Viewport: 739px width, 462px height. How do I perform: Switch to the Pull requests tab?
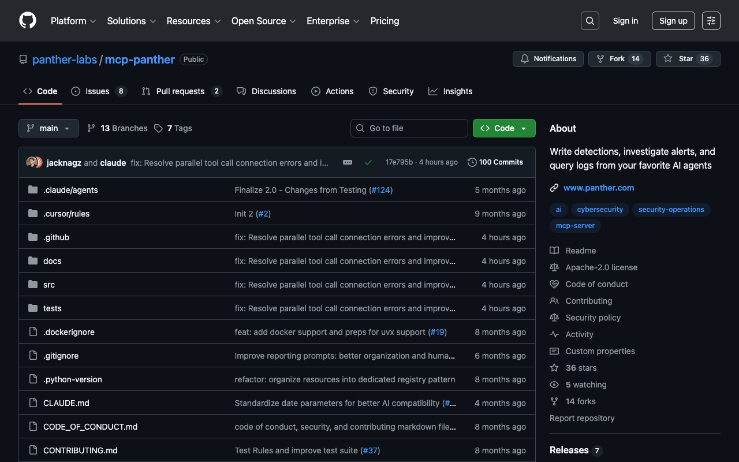[x=180, y=91]
